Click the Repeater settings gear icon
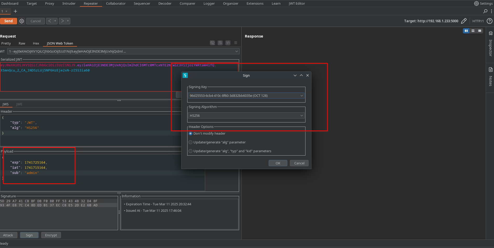The image size is (494, 248). tap(22, 21)
